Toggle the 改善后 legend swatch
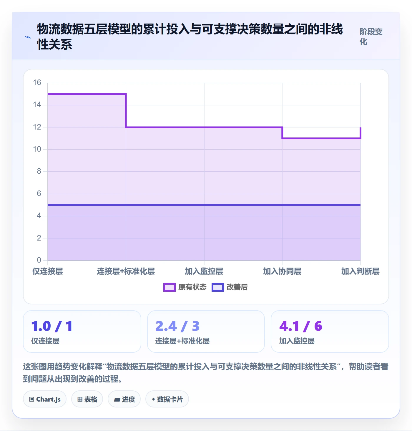 pos(218,287)
